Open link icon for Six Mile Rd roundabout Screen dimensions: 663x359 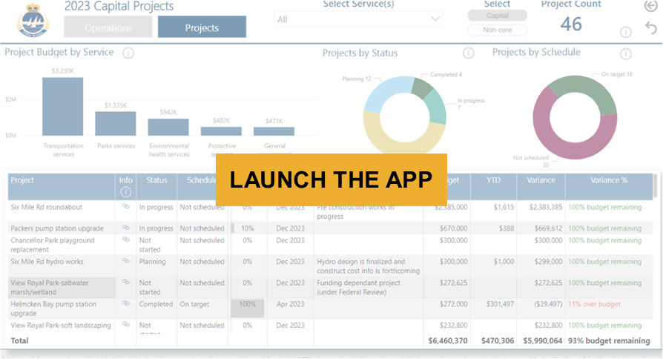point(126,207)
